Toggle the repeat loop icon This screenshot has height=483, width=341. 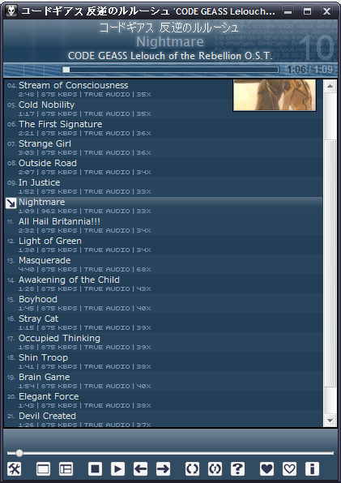coord(192,469)
